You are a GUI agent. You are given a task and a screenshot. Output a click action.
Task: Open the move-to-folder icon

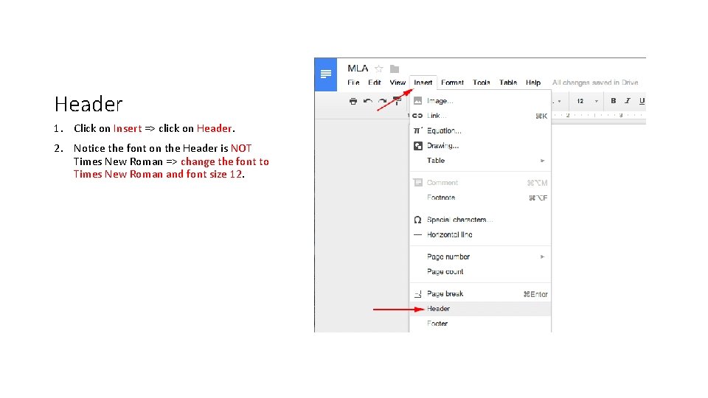point(395,69)
